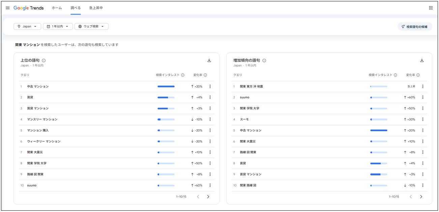Download the 増加傾向の語句 data
The width and height of the screenshot is (439, 212).
pos(422,60)
